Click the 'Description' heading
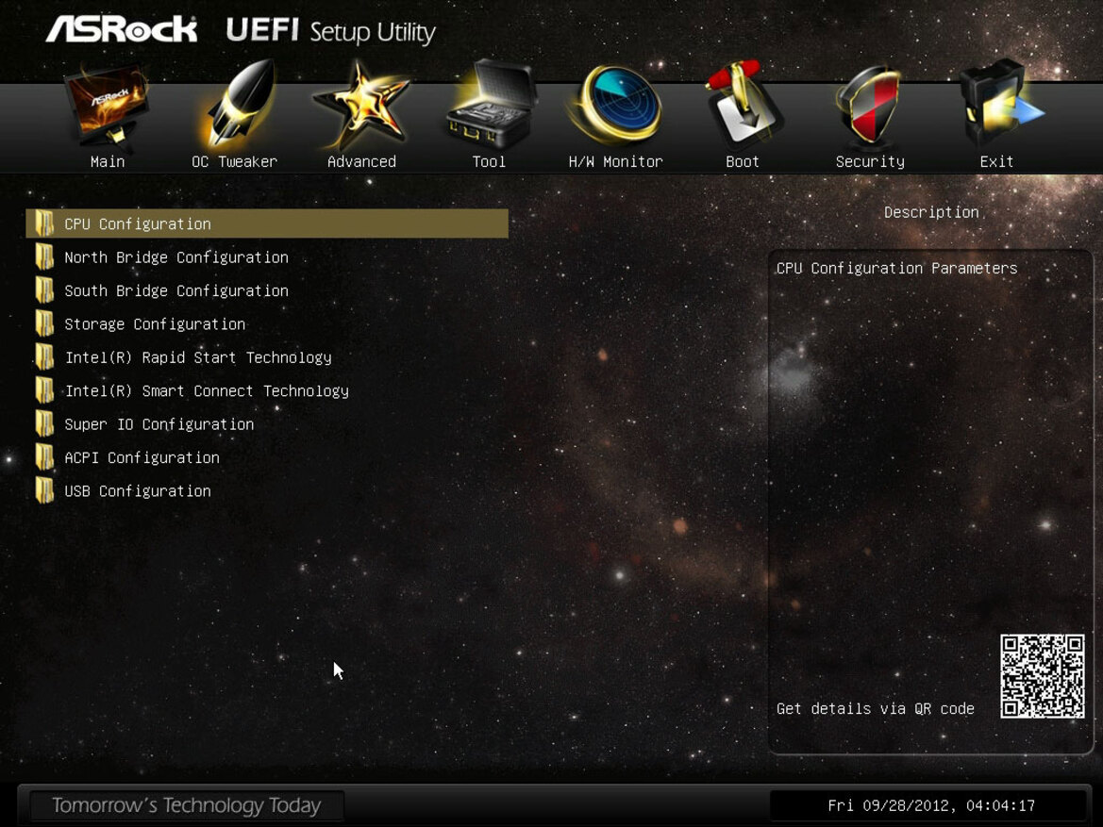1103x827 pixels. point(931,212)
